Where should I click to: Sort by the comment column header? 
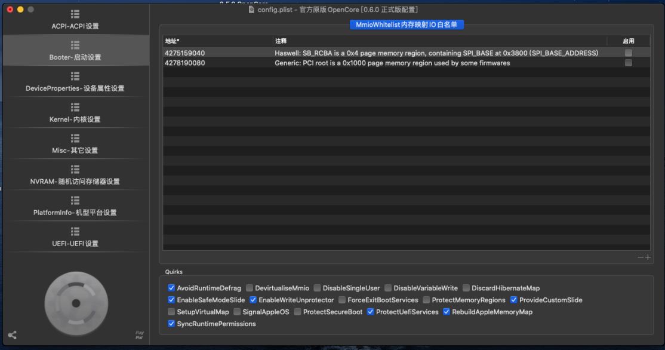(x=440, y=41)
